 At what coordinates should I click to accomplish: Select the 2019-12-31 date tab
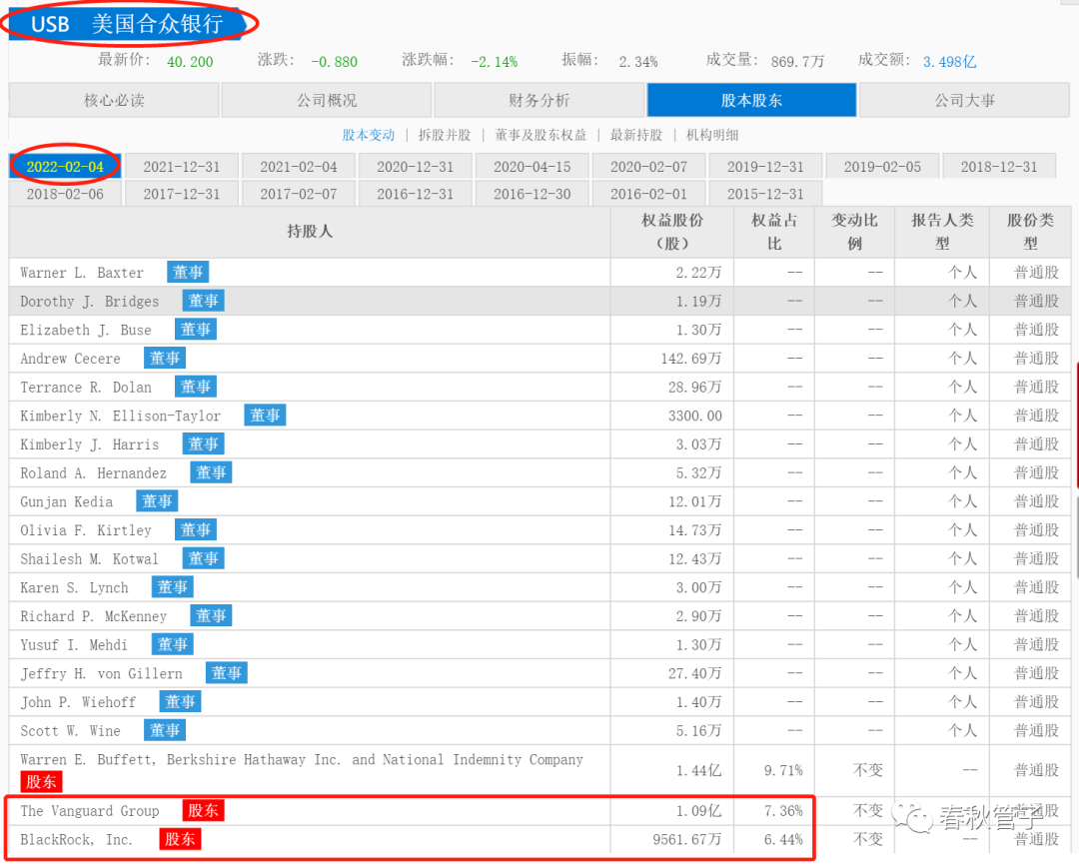pyautogui.click(x=765, y=167)
